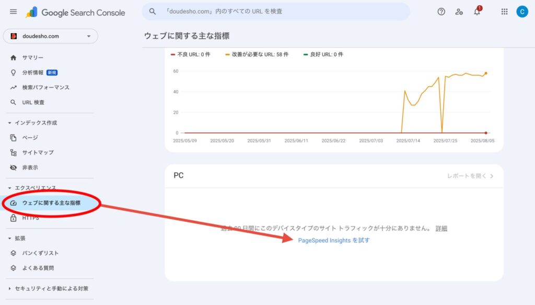
Task: Click the 詳細 link
Action: pos(441,229)
